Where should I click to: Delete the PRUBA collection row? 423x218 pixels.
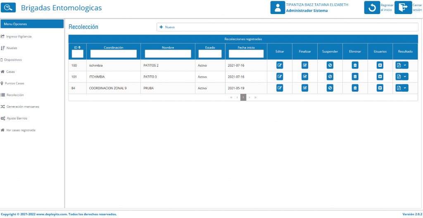click(x=355, y=88)
